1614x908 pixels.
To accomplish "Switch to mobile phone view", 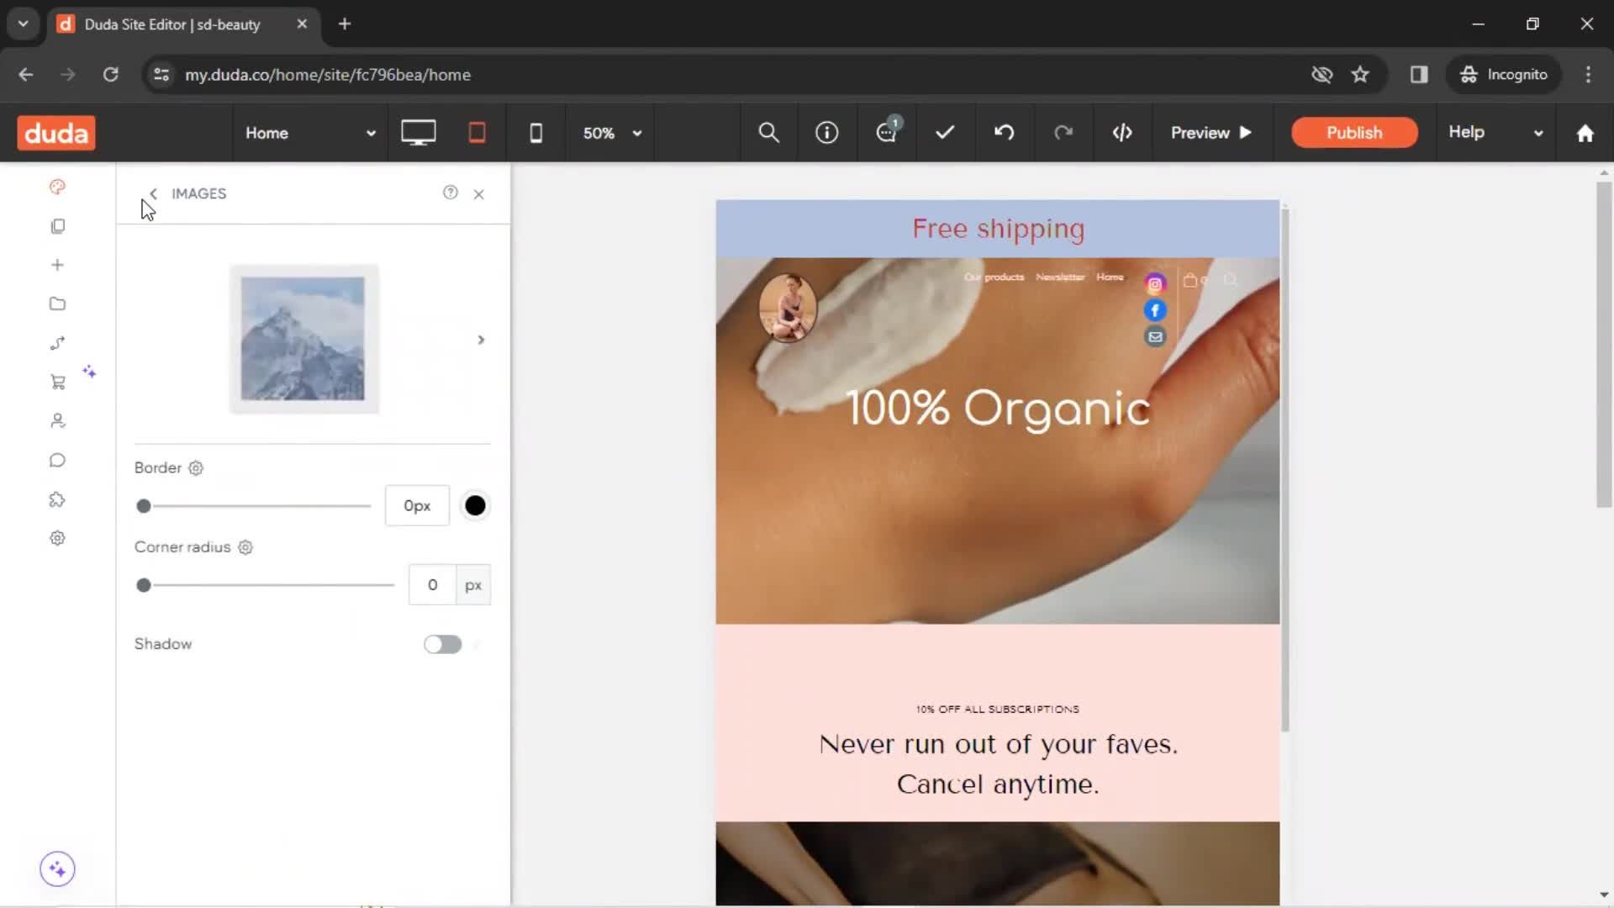I will point(535,133).
